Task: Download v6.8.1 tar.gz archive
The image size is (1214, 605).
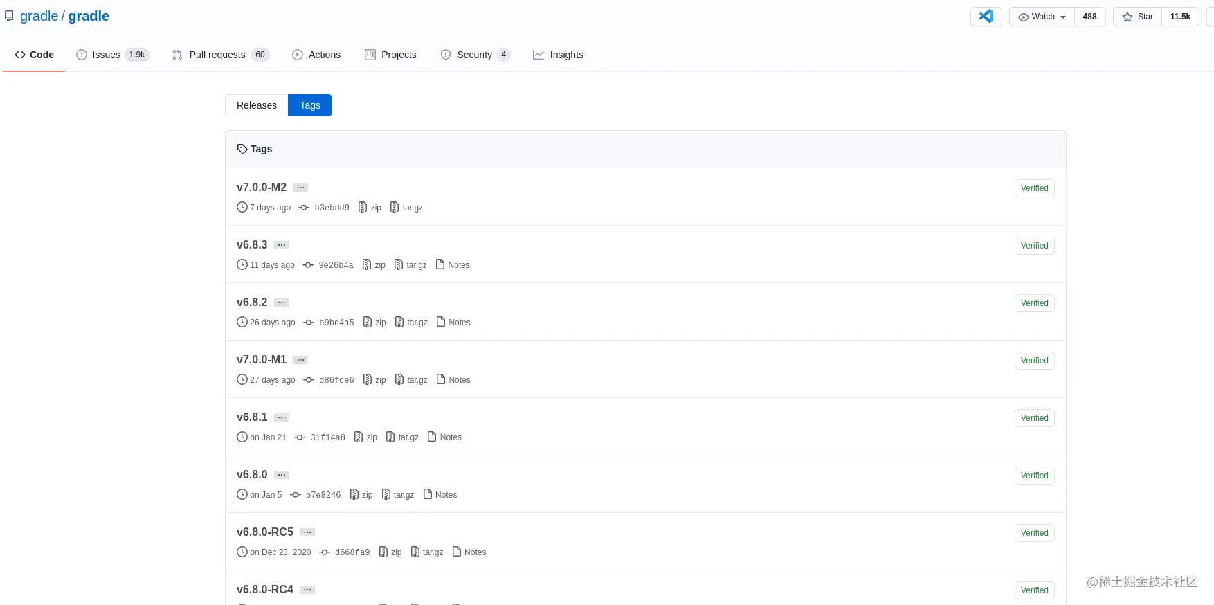Action: click(x=402, y=437)
